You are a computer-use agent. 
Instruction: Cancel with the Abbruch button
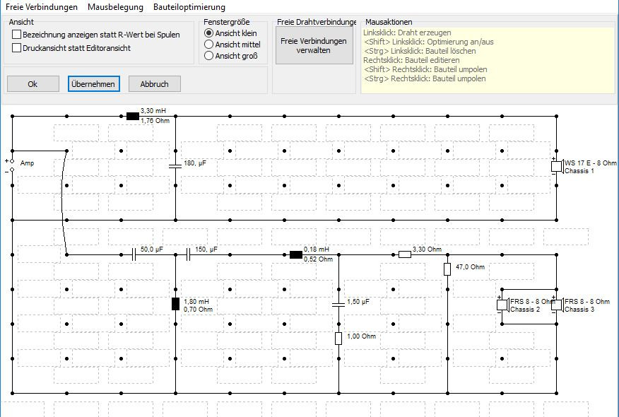(154, 84)
